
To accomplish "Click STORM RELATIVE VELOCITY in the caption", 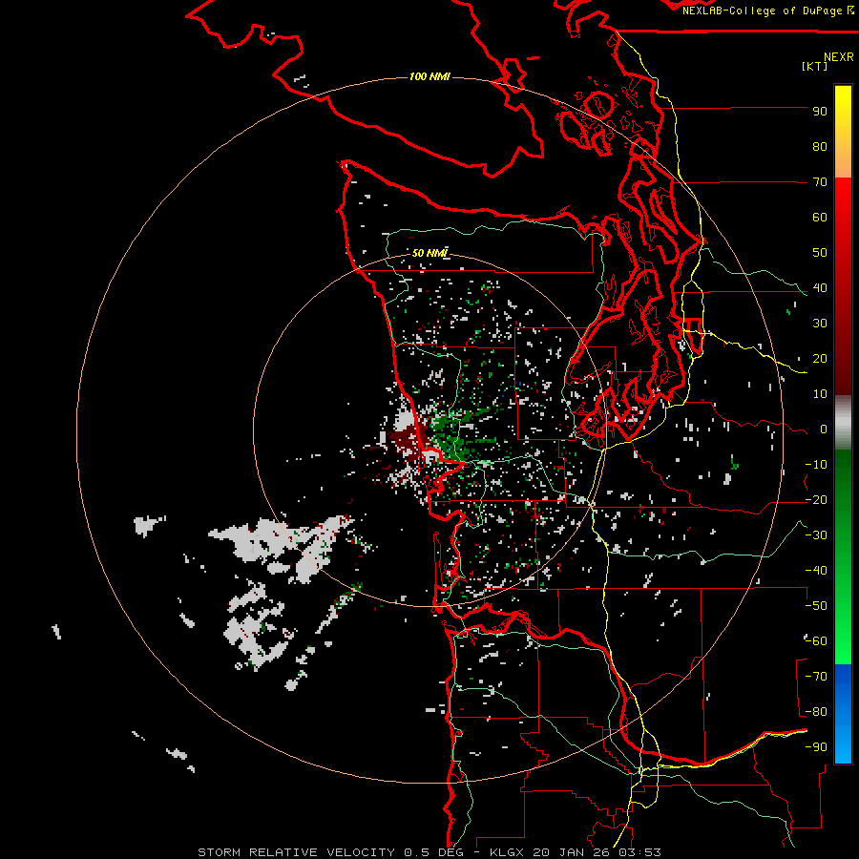I will coord(296,852).
